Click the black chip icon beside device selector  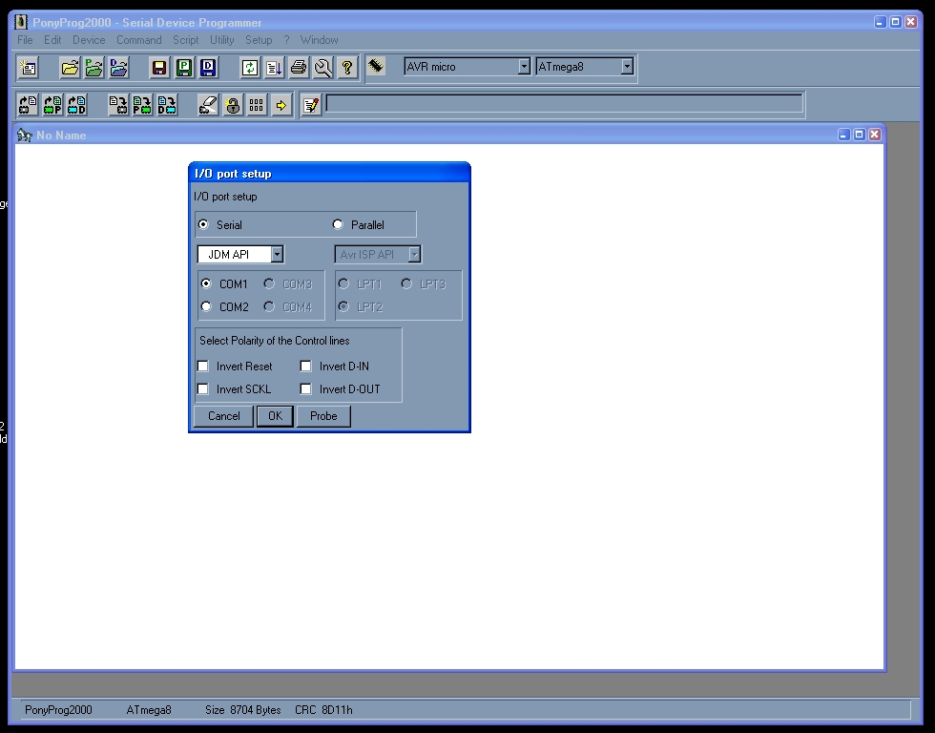pos(376,66)
